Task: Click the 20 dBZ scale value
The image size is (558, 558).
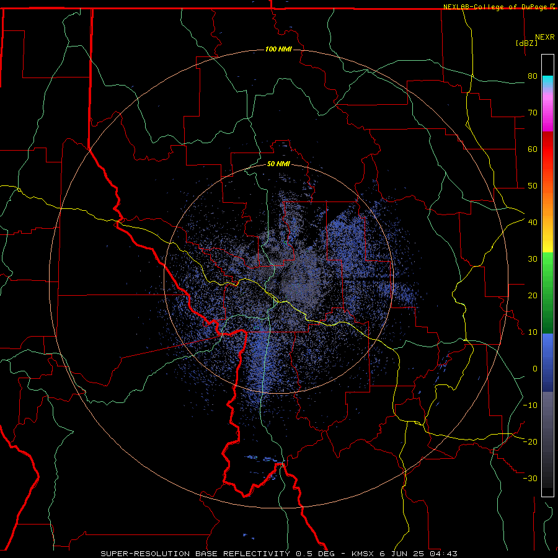Action: (x=533, y=295)
